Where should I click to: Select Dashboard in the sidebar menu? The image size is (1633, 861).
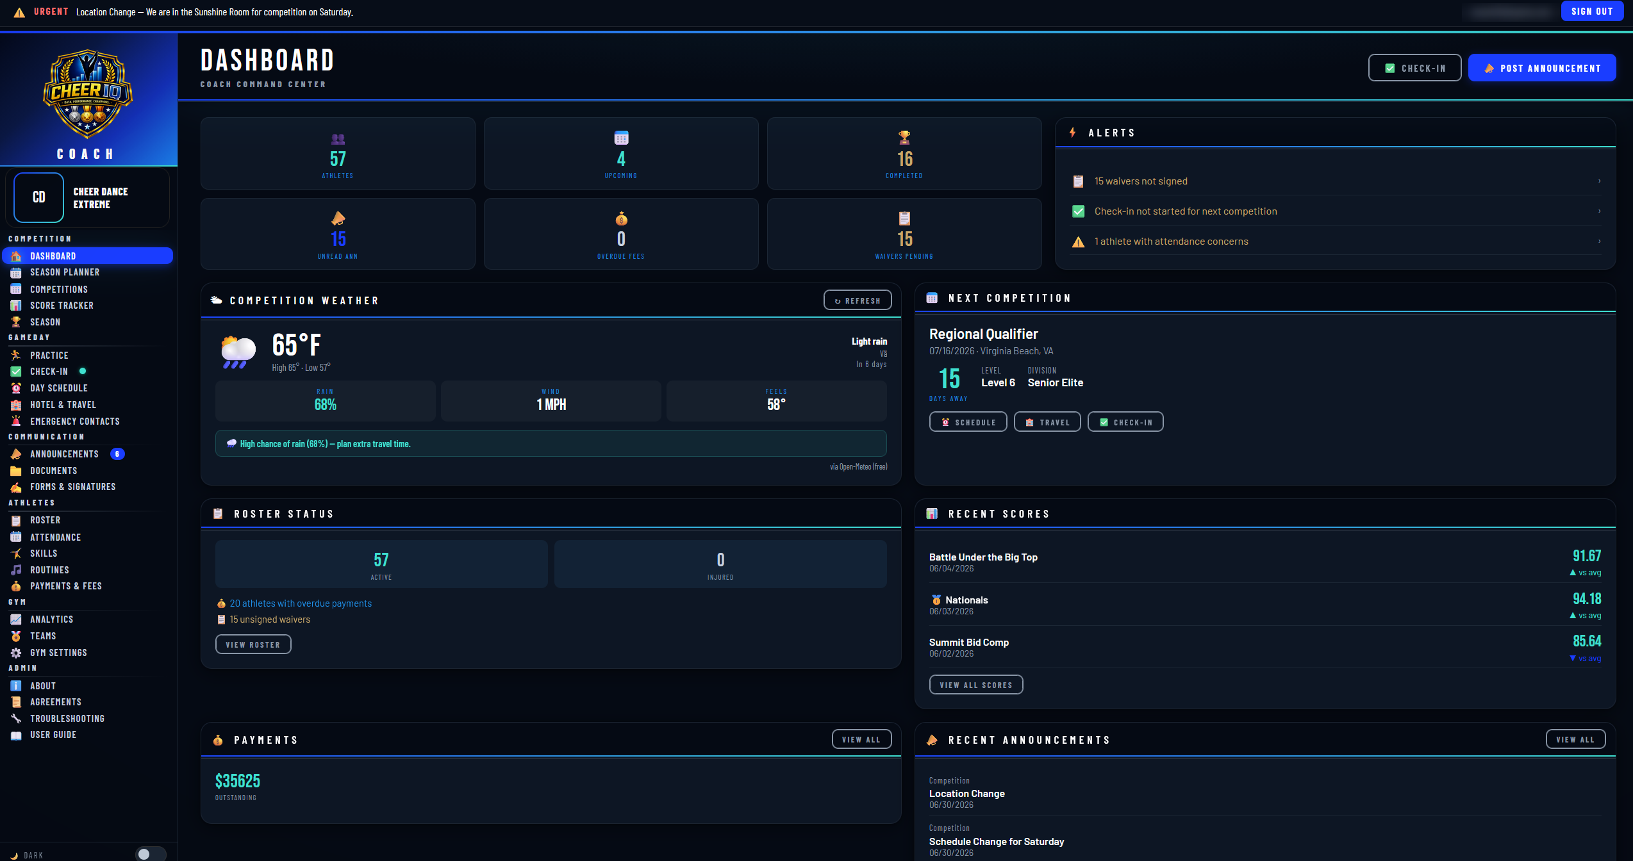coord(88,256)
